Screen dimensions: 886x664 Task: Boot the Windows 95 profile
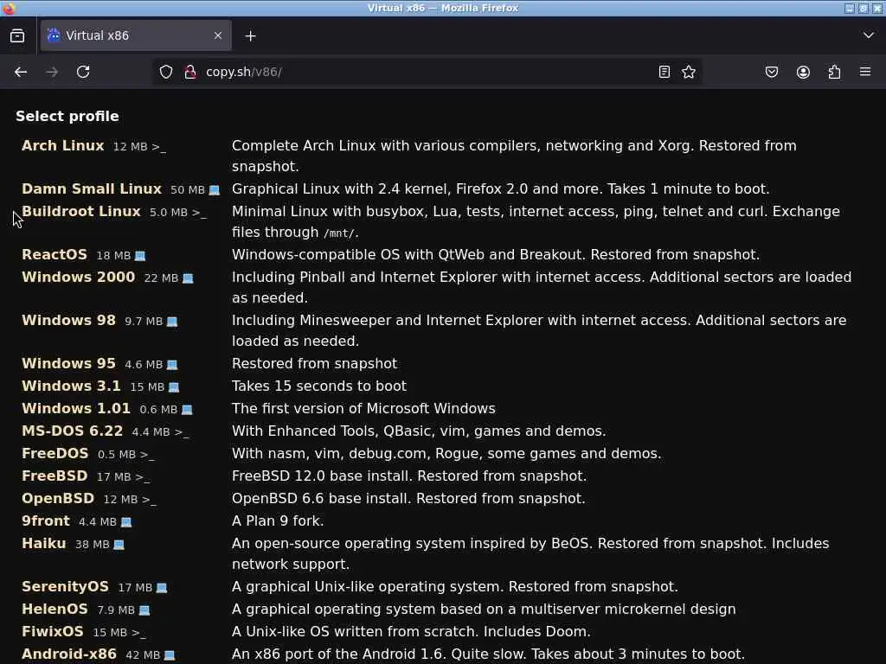[x=68, y=364]
